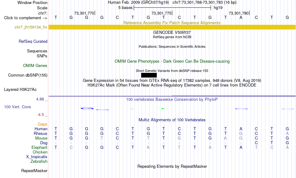The height and width of the screenshot is (178, 296).
Task: Select the X_tropicalis alignment row label
Action: coord(37,157)
